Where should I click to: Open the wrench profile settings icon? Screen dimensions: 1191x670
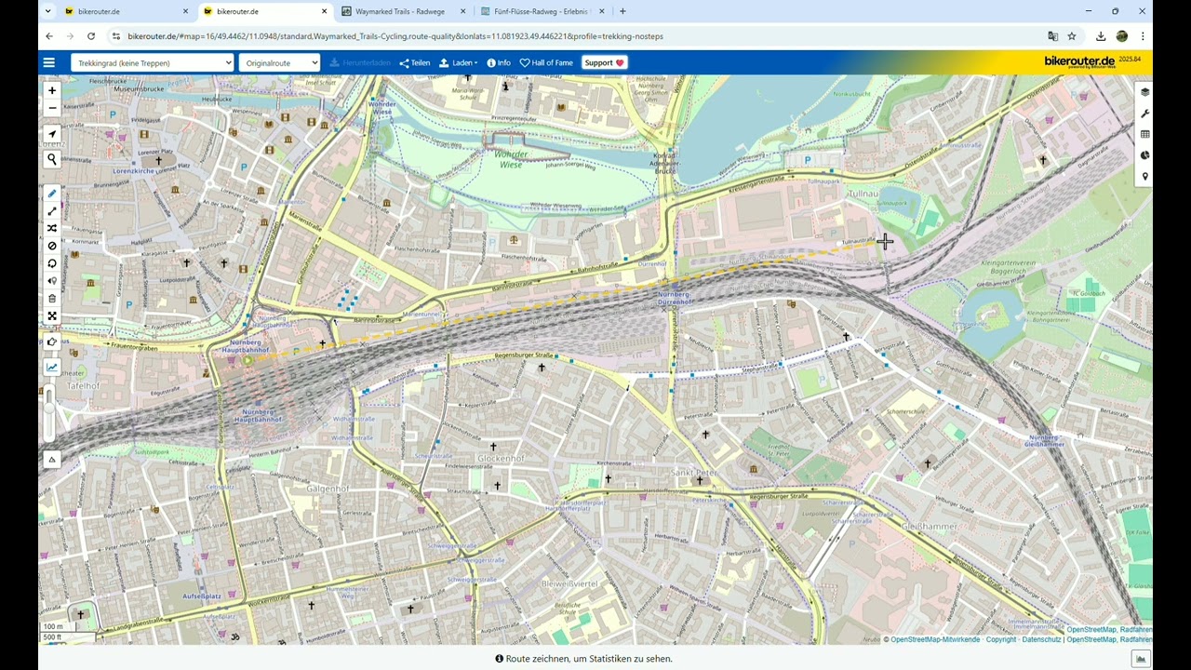(1144, 114)
